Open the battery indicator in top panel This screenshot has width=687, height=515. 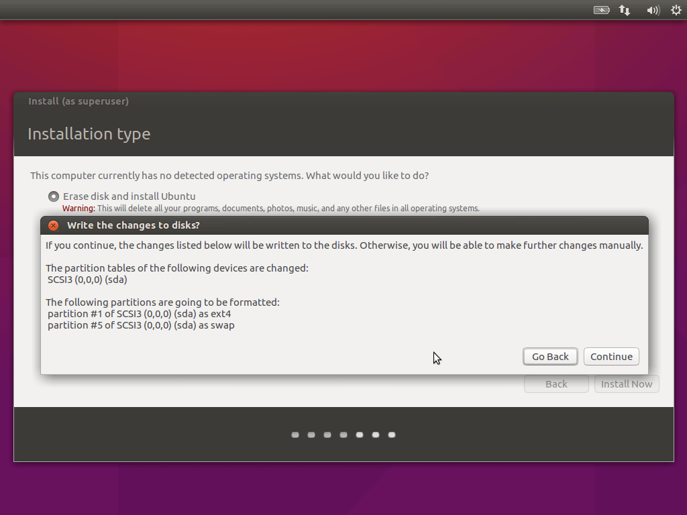(601, 10)
